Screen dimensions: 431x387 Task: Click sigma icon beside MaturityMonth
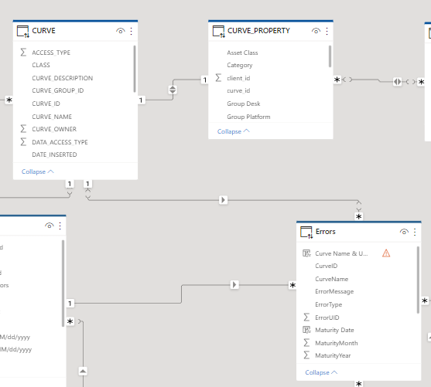(306, 342)
